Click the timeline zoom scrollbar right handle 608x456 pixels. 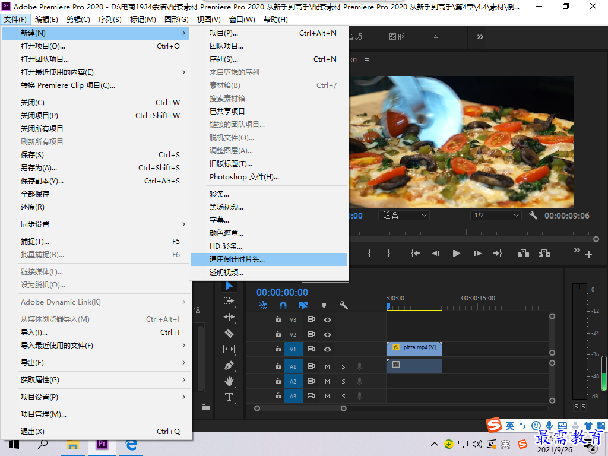point(344,408)
